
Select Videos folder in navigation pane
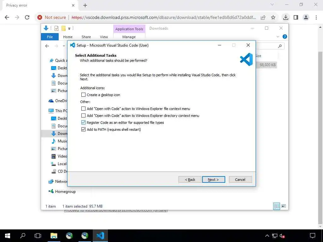click(x=59, y=156)
